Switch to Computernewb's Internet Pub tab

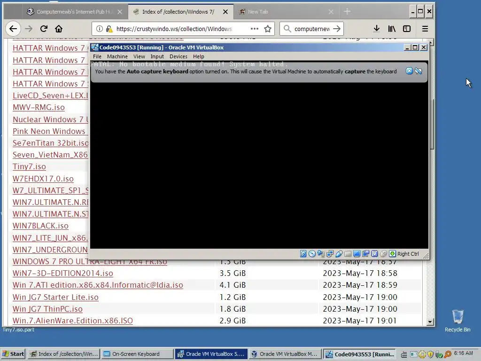[x=75, y=12]
